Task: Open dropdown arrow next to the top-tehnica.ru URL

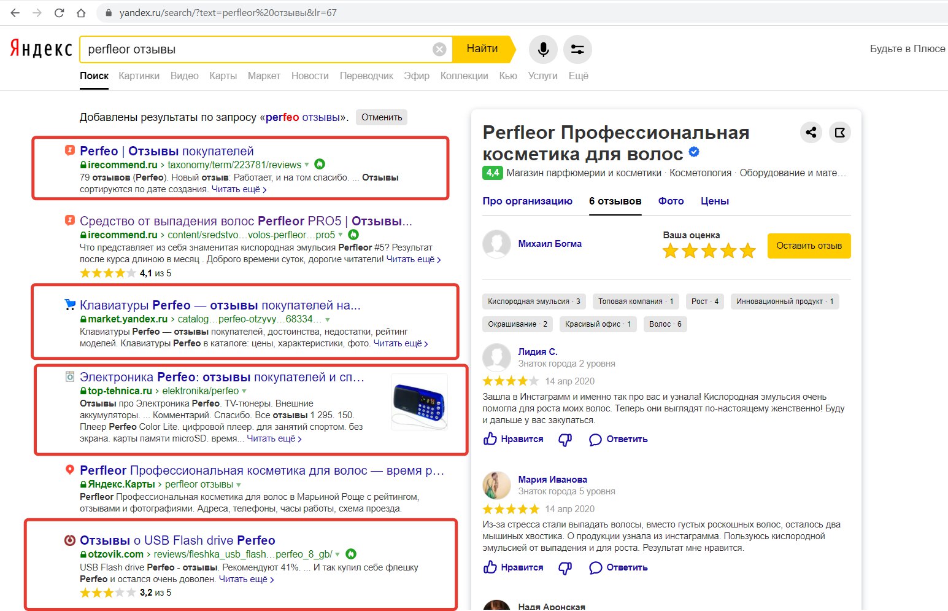Action: point(244,391)
